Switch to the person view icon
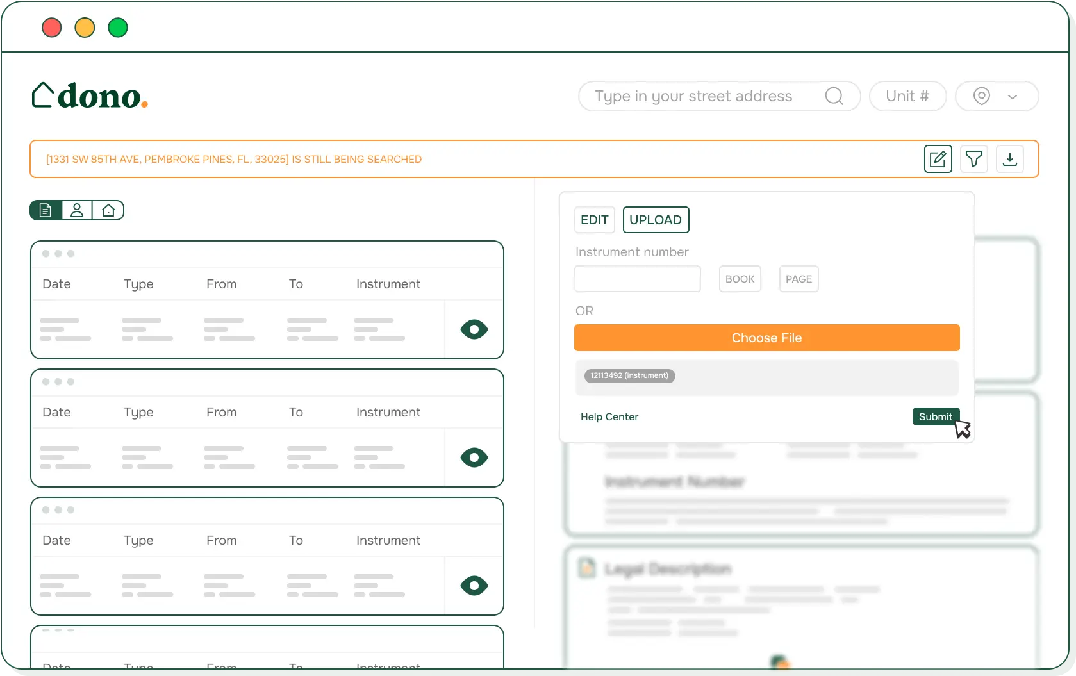 point(76,210)
